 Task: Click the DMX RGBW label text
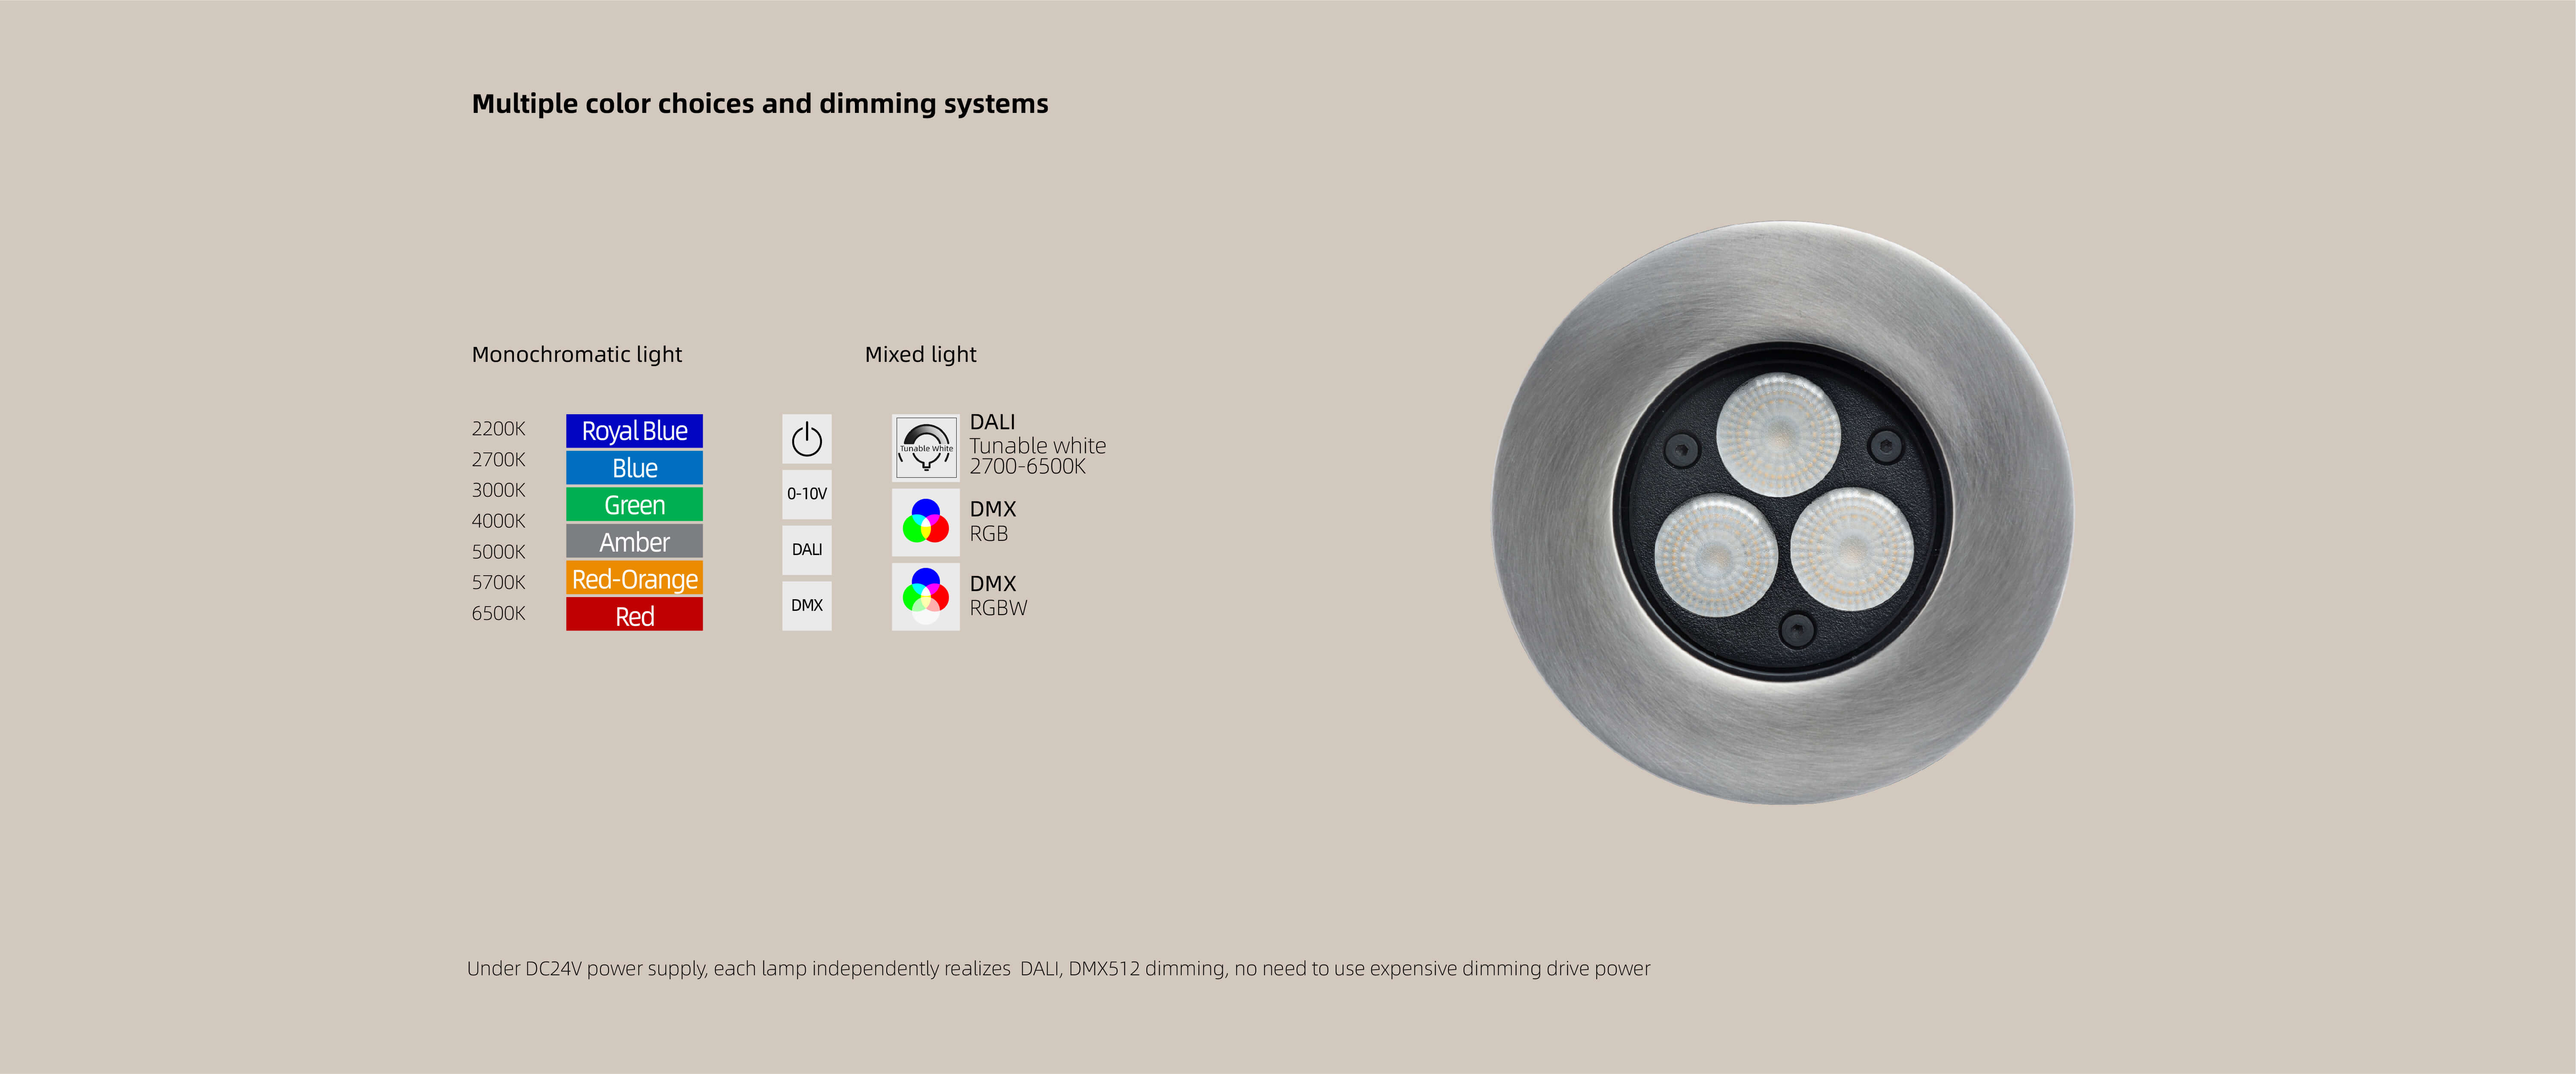[997, 596]
